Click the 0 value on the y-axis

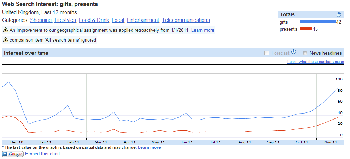coord(341,135)
